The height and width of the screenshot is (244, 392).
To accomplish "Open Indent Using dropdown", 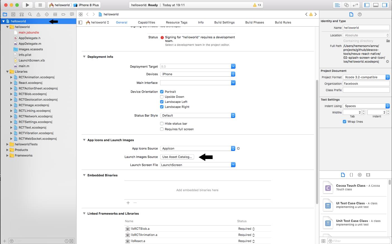I will [366, 106].
